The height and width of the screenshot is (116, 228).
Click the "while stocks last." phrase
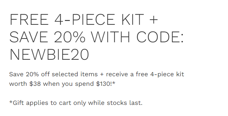pyautogui.click(x=115, y=103)
